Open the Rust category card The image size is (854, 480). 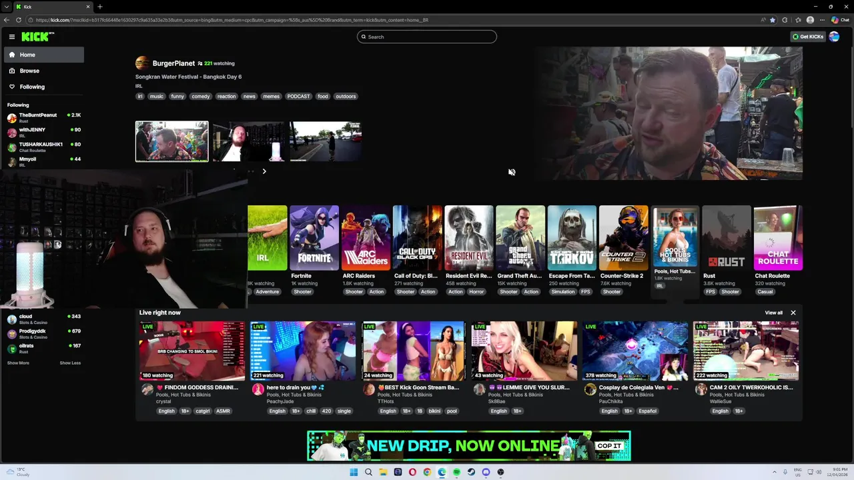click(x=726, y=238)
